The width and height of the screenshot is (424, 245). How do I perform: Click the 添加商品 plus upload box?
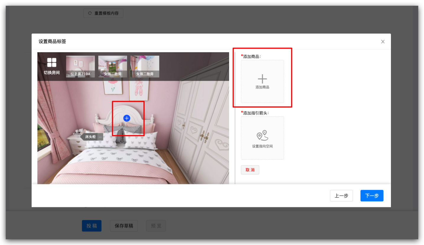tap(262, 82)
